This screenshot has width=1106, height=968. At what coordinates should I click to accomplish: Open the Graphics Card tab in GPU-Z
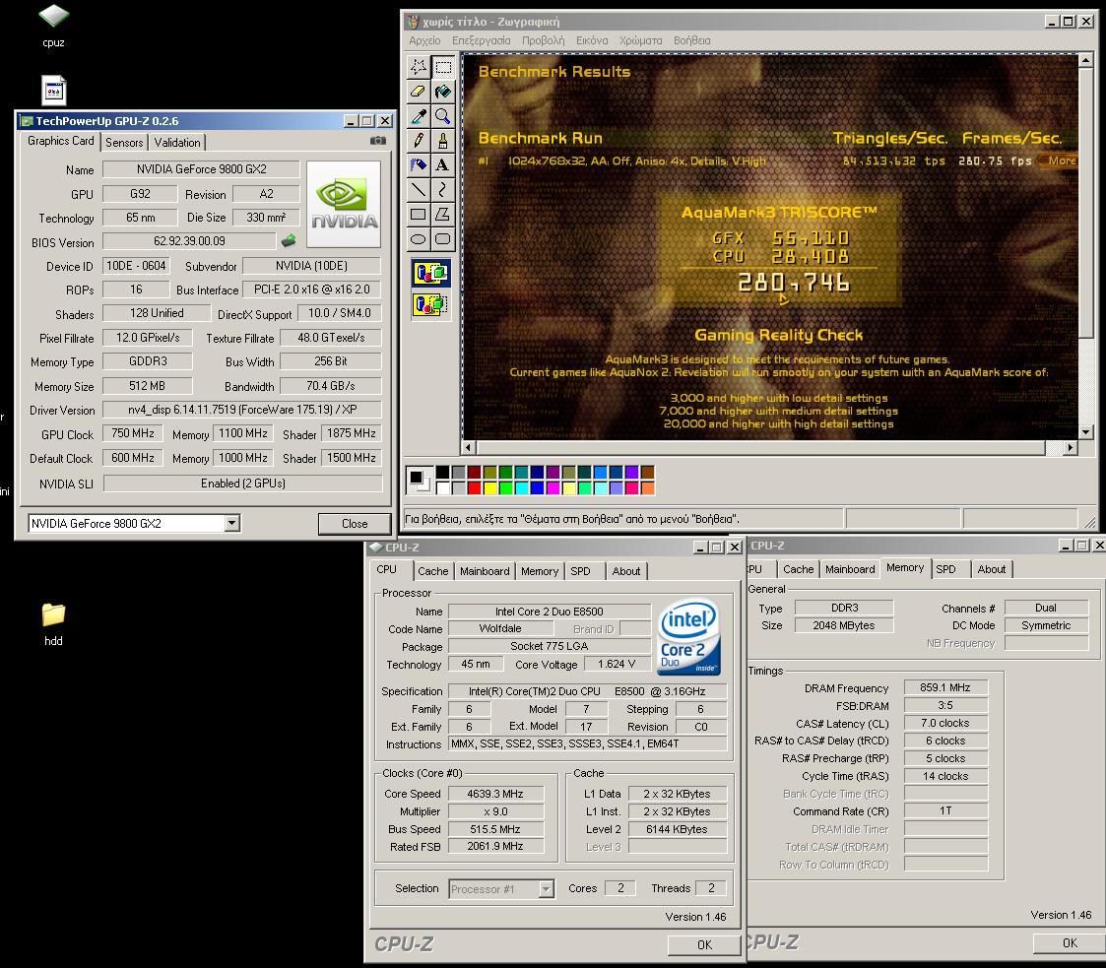61,141
